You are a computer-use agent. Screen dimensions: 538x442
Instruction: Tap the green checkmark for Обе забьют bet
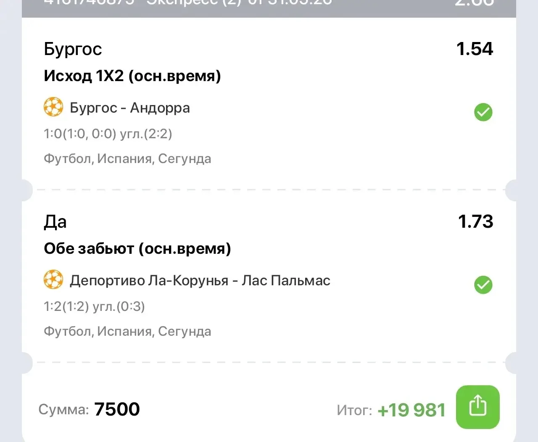tap(483, 285)
